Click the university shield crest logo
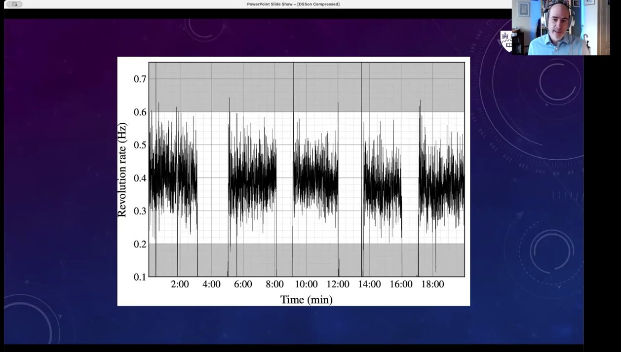 pos(505,41)
